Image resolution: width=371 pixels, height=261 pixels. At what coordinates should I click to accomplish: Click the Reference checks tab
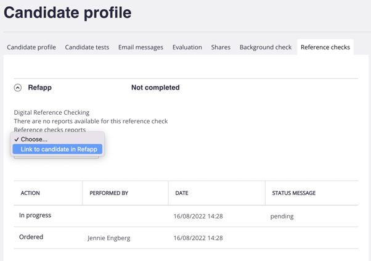tap(325, 47)
